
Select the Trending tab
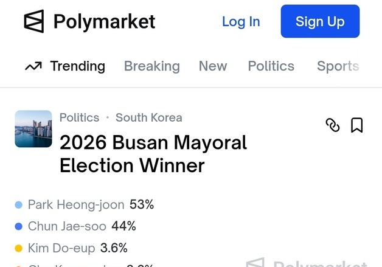(77, 66)
